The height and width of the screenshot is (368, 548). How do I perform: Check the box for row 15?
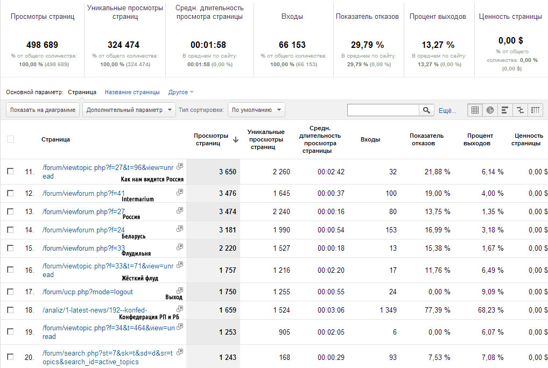(10, 248)
